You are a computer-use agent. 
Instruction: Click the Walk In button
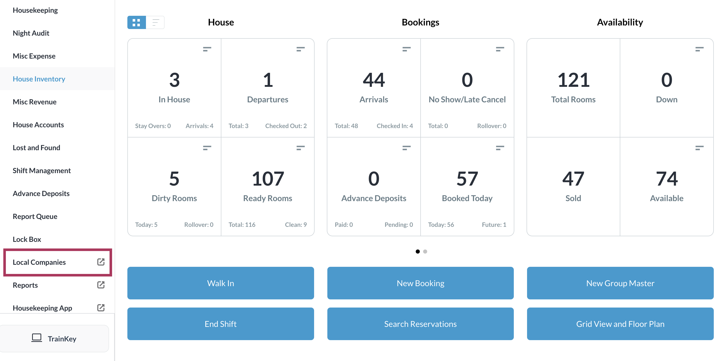(220, 283)
